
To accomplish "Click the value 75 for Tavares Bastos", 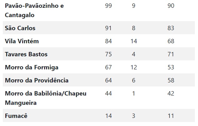I will (108, 54).
